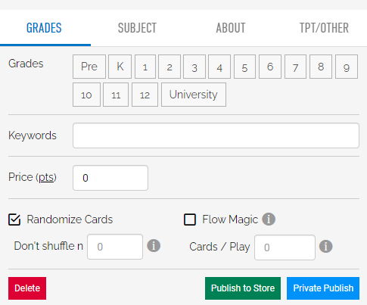Click the Private Publish button

pyautogui.click(x=323, y=288)
